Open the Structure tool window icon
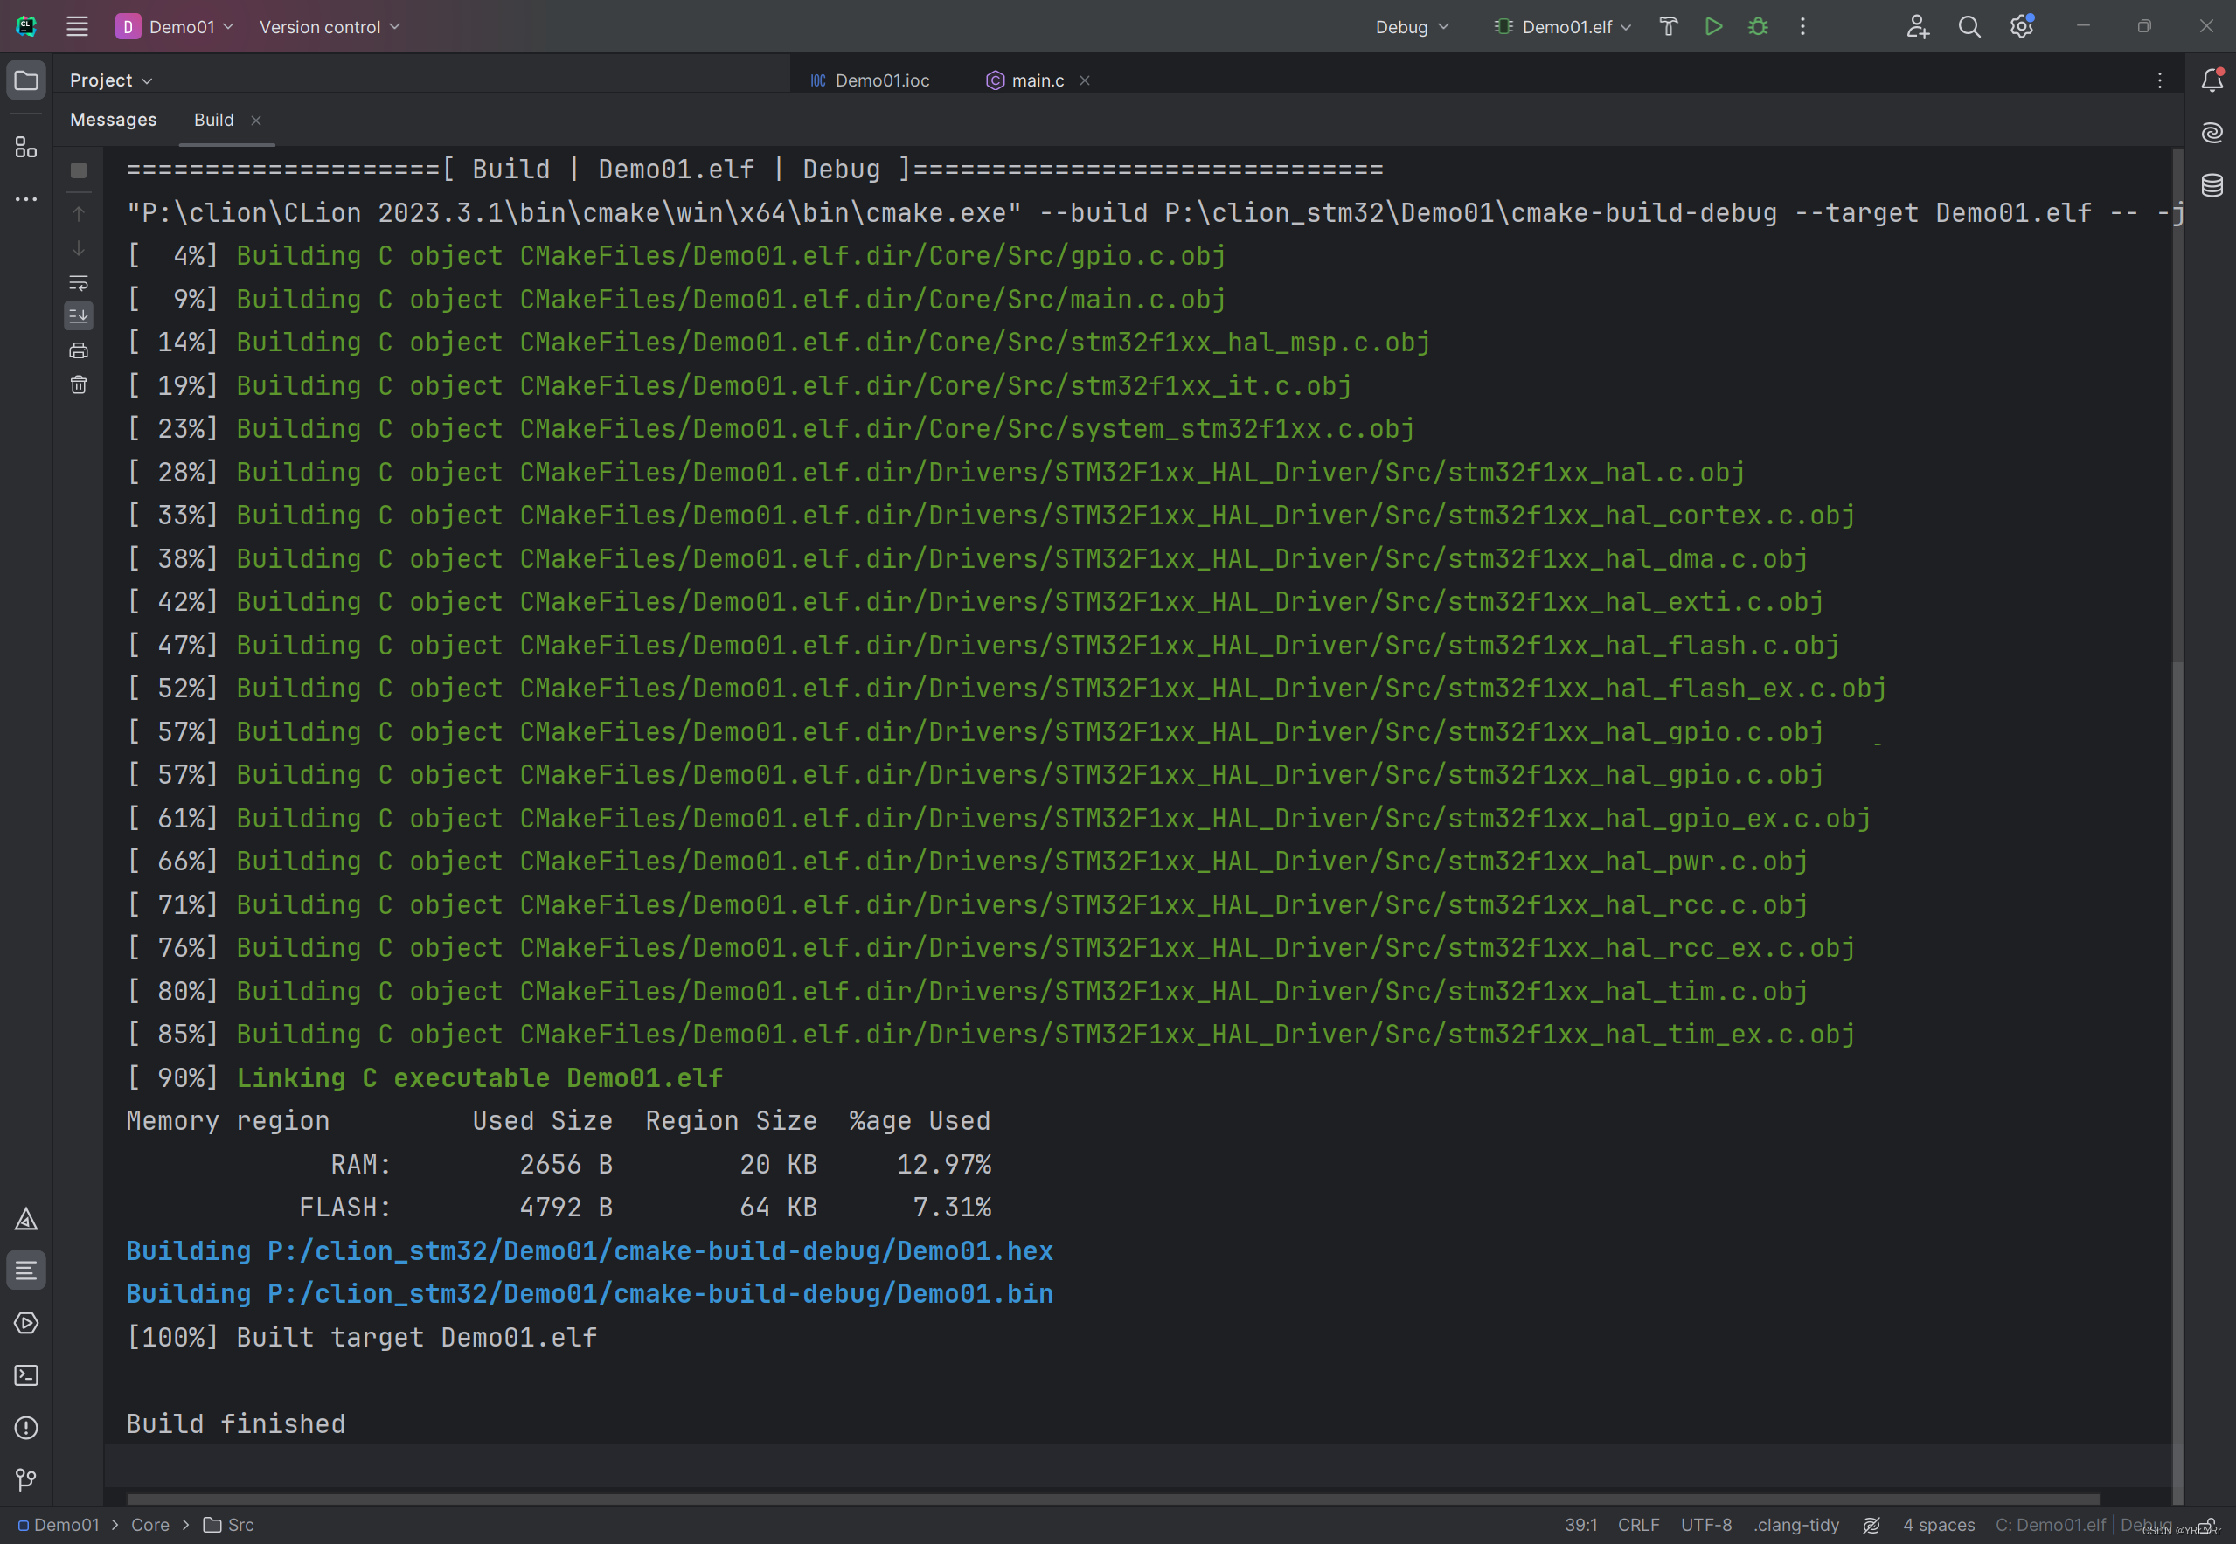The width and height of the screenshot is (2236, 1544). 26,147
